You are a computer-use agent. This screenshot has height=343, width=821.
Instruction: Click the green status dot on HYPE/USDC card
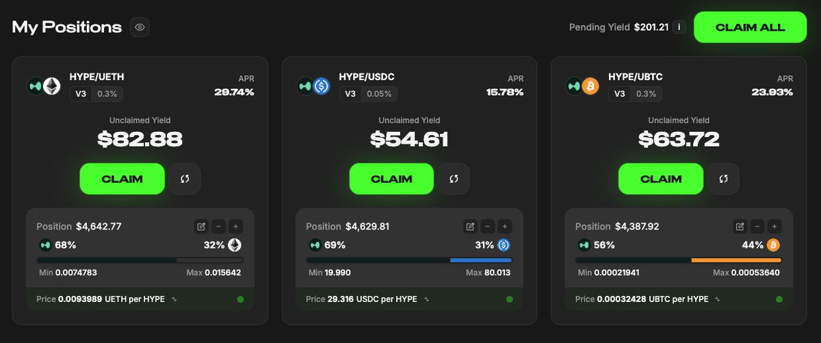(509, 299)
